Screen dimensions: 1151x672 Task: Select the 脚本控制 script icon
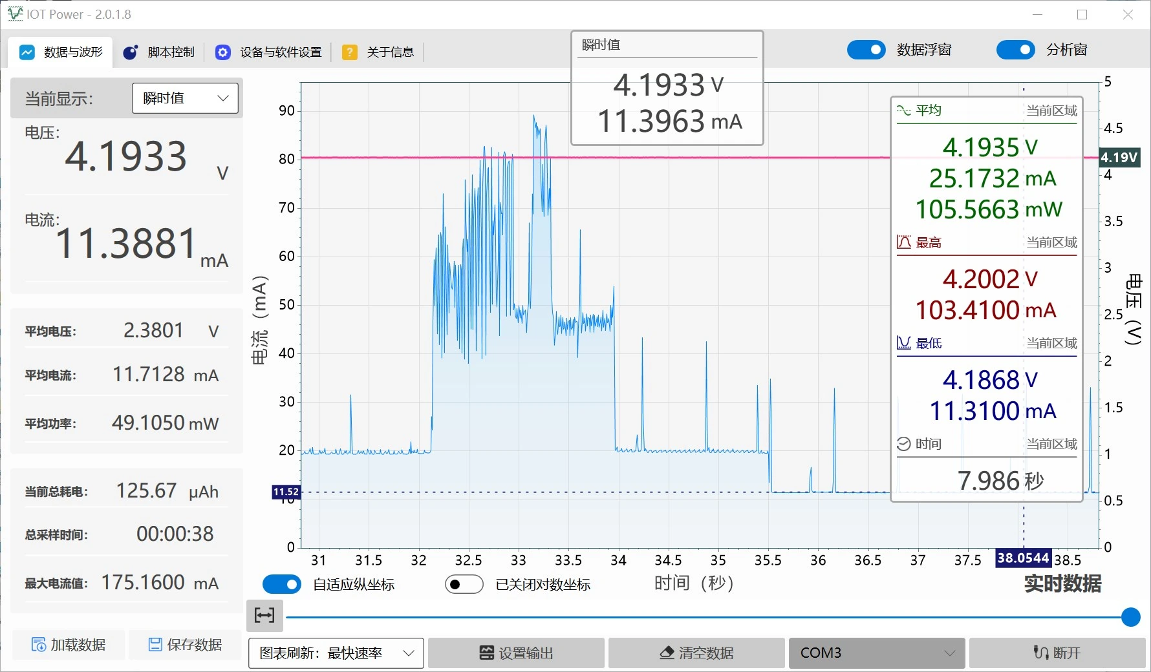pos(130,52)
